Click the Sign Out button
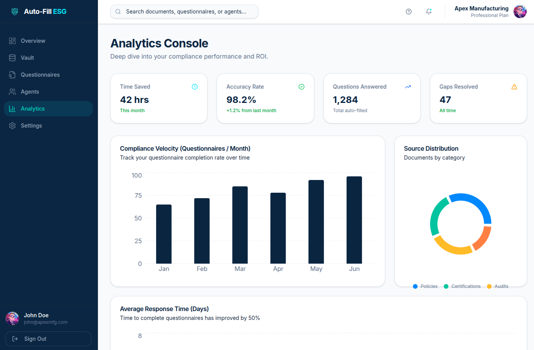 tap(48, 338)
